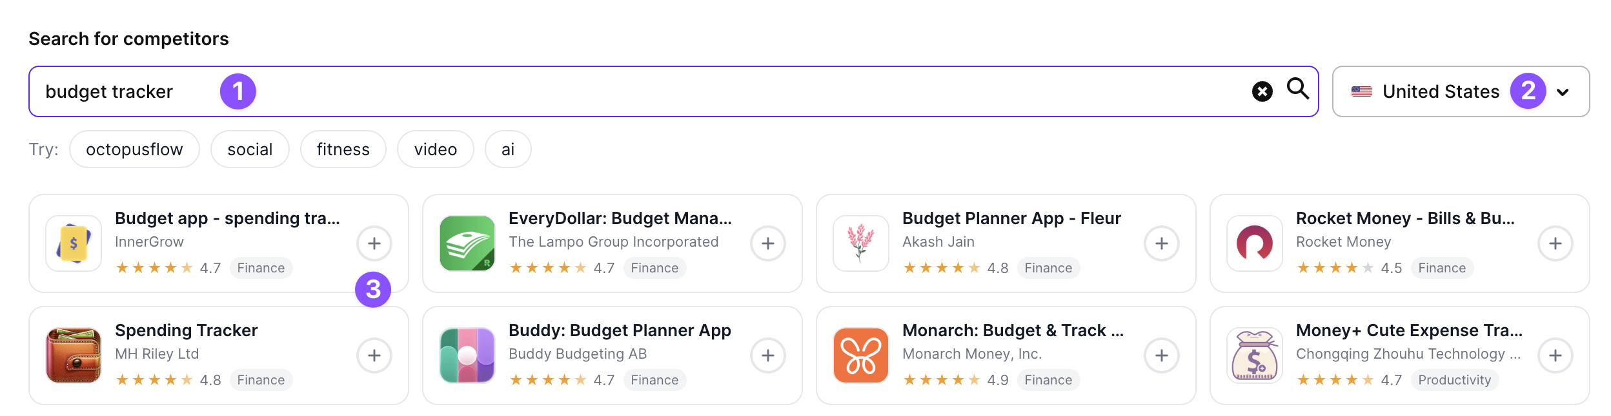1611x416 pixels.
Task: Expand country selector chevron arrow
Action: 1563,92
